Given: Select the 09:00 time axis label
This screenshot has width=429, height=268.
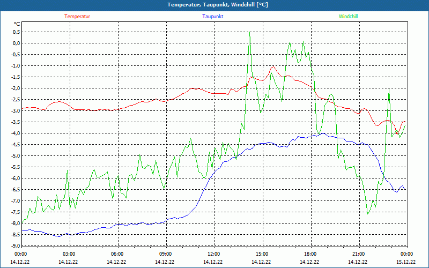Looking at the screenshot, I should coord(165,254).
